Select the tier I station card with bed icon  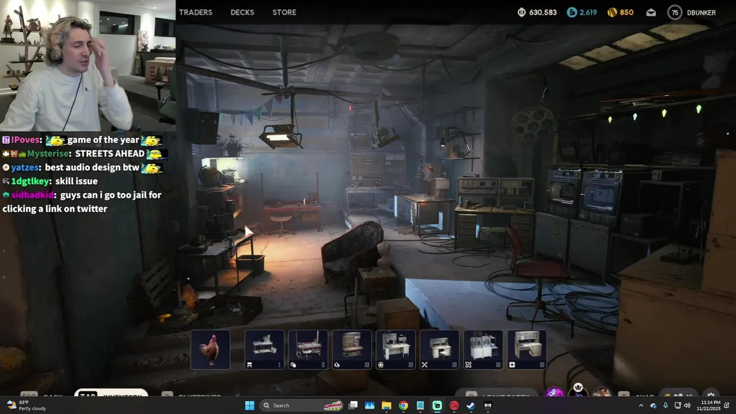[x=264, y=349]
